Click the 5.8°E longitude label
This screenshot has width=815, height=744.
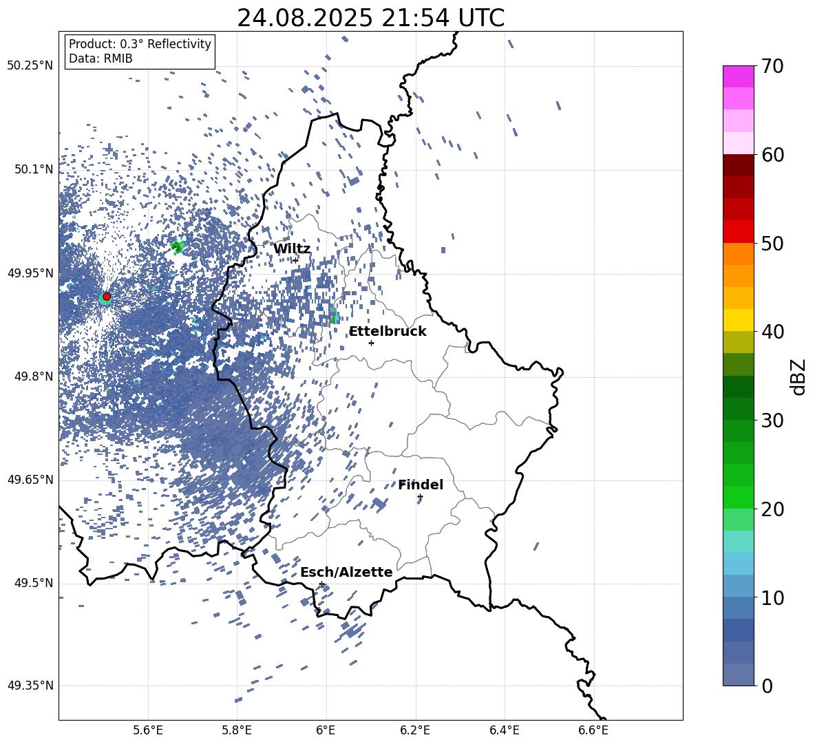(237, 731)
